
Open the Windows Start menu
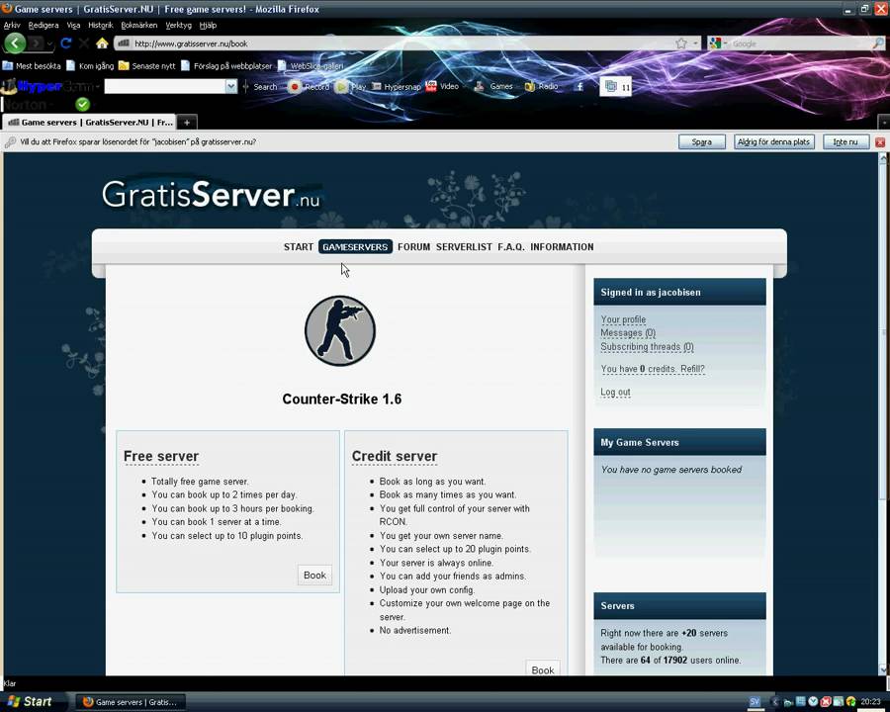pyautogui.click(x=31, y=702)
